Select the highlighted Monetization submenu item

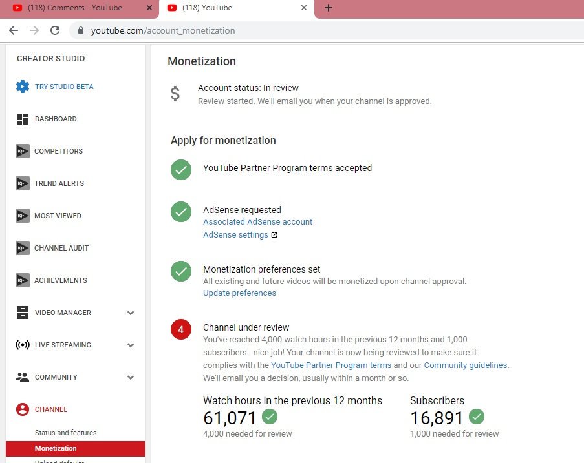75,449
